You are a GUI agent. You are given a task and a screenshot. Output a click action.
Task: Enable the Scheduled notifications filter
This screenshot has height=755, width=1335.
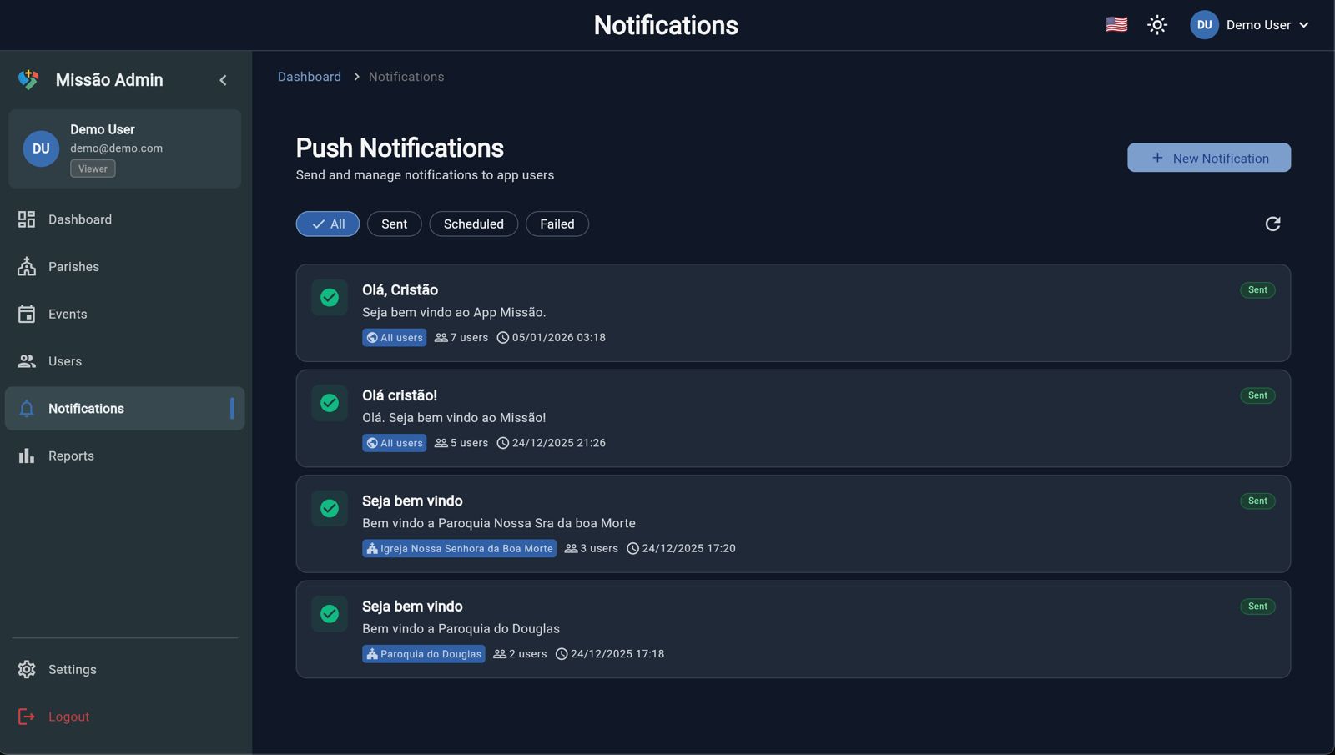[473, 224]
